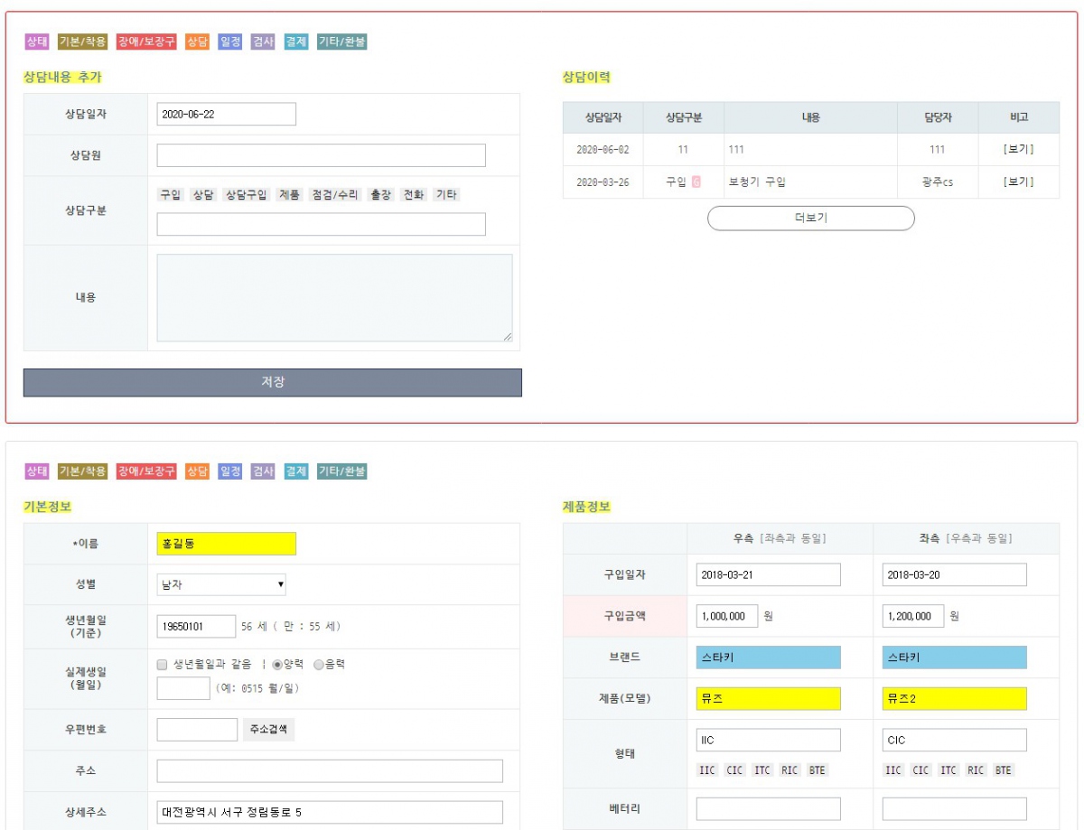Image resolution: width=1084 pixels, height=830 pixels.
Task: Expand consultation history with 더보기
Action: click(810, 219)
